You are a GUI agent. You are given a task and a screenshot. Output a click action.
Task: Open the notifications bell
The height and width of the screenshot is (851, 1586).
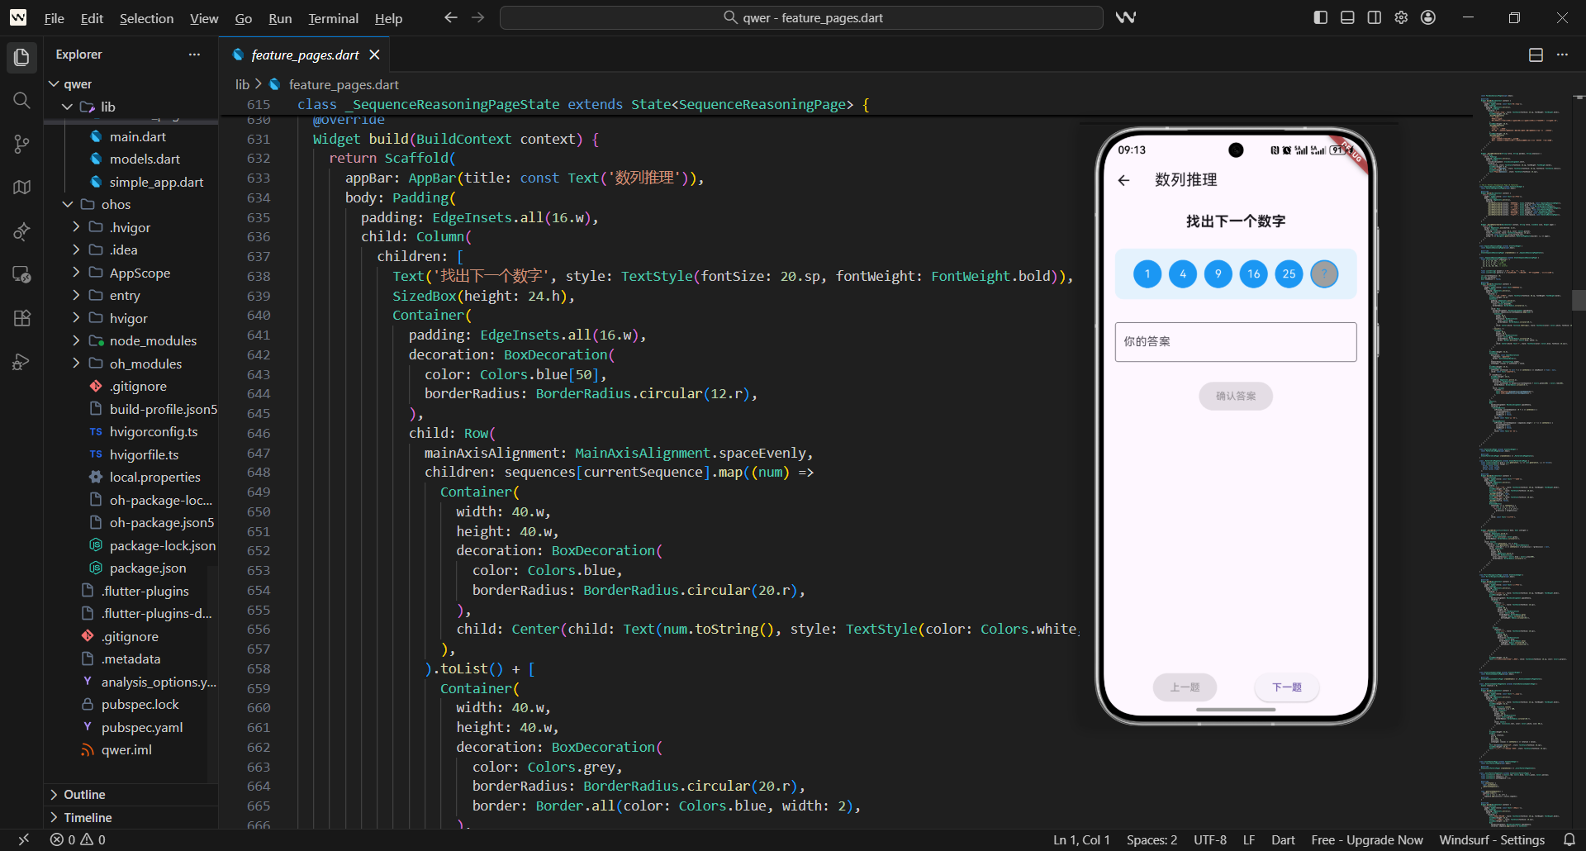point(1569,839)
